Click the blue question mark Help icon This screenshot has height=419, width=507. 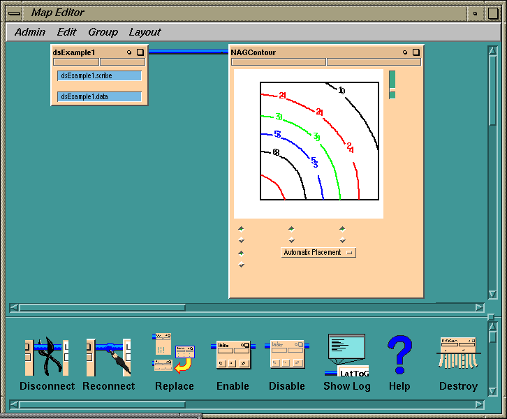pyautogui.click(x=400, y=355)
